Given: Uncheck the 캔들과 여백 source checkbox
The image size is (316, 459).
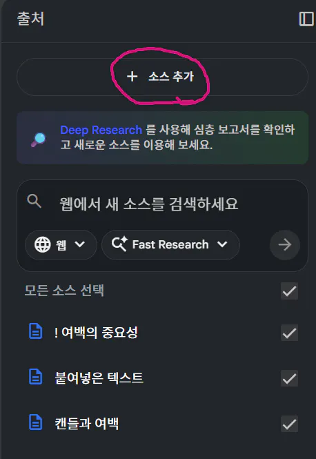Looking at the screenshot, I should 289,424.
